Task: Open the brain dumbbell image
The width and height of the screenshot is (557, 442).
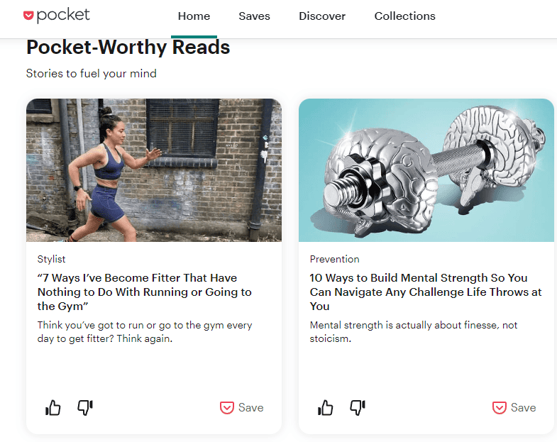Action: point(426,170)
